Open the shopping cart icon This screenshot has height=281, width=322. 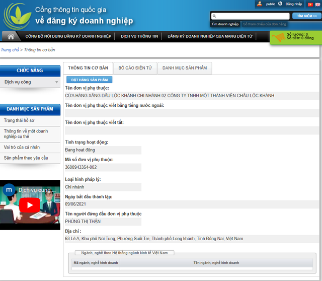[x=278, y=37]
